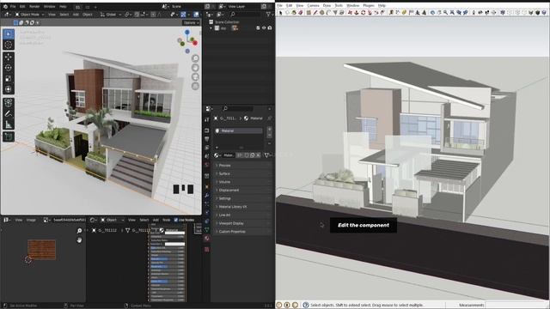This screenshot has width=550, height=309.
Task: Click the brick texture thumbnail in image editor
Action: coord(42,250)
